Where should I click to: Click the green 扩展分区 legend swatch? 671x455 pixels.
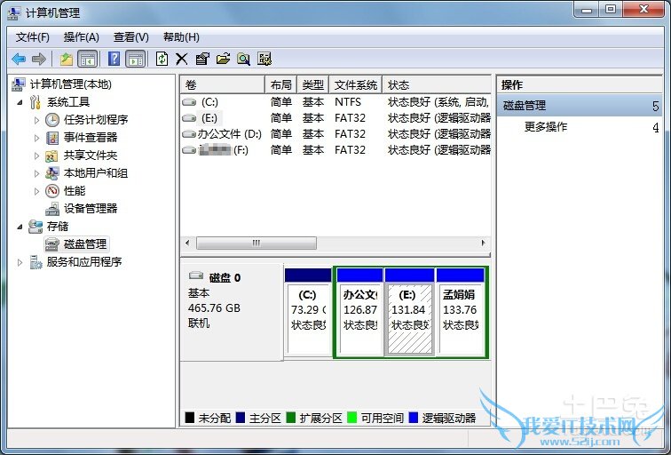point(290,418)
